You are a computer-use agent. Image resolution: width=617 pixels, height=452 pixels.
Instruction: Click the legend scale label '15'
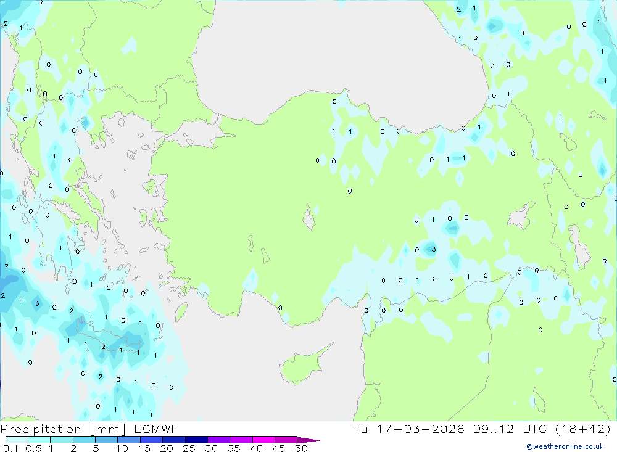tap(144, 448)
